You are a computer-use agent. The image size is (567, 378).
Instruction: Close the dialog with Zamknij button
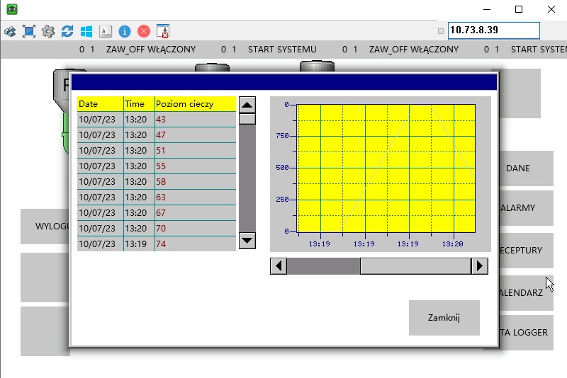tap(444, 318)
